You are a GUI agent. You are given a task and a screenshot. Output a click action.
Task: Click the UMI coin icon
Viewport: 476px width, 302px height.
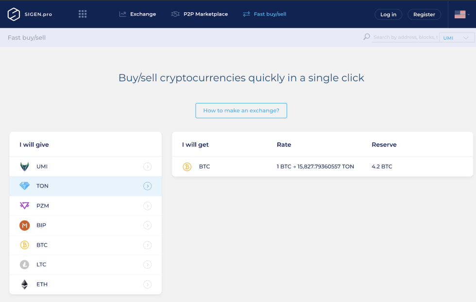24,167
